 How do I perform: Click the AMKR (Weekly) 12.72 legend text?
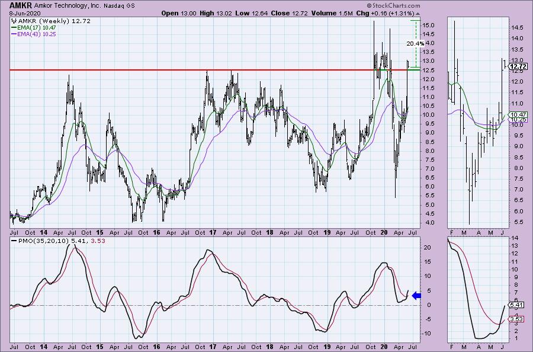[x=54, y=21]
